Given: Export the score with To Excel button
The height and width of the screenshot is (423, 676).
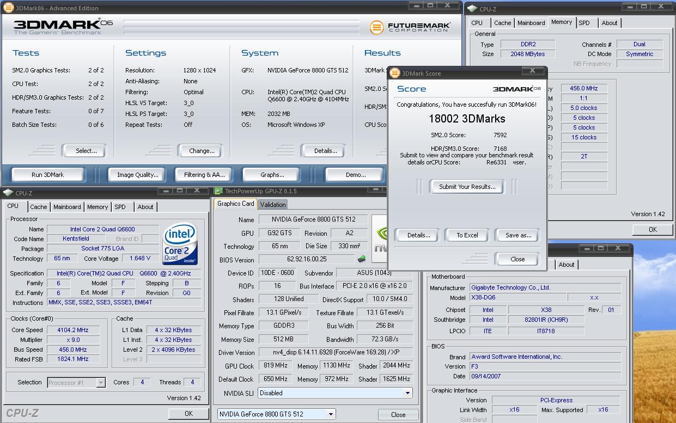Looking at the screenshot, I should point(467,235).
